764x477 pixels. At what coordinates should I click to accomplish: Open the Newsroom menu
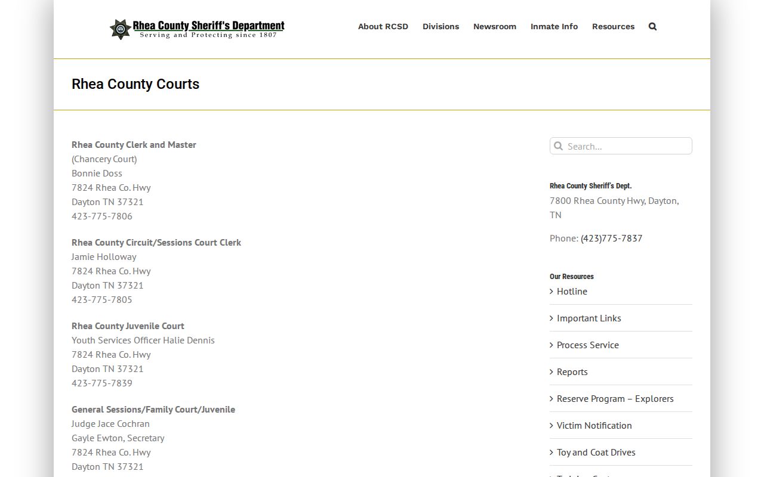click(x=495, y=26)
